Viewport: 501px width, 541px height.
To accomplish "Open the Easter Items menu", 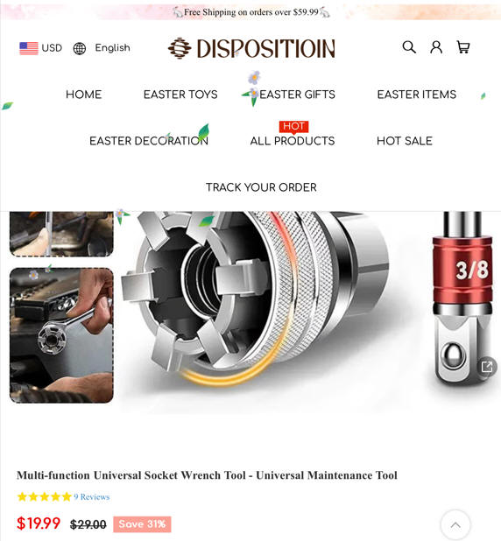I will click(x=417, y=95).
